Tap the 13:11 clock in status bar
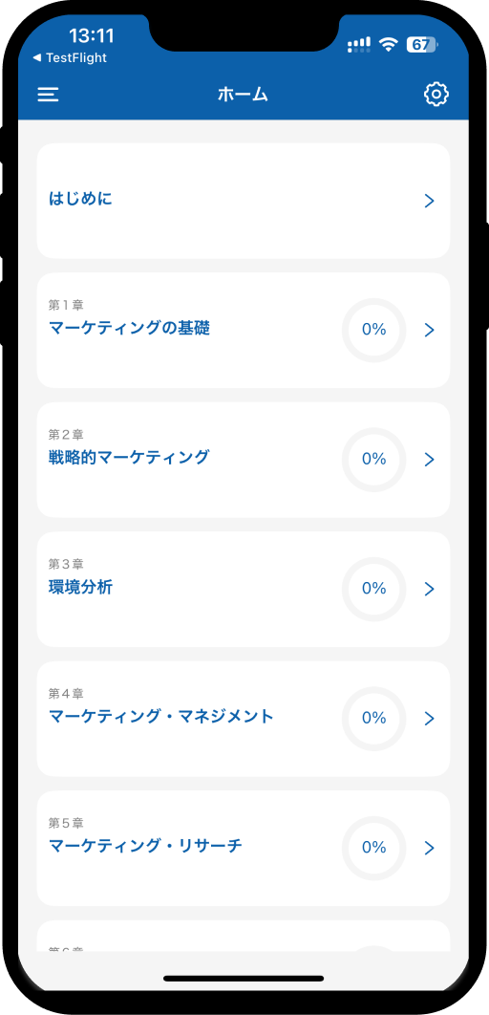The height and width of the screenshot is (1015, 489). pos(91,35)
